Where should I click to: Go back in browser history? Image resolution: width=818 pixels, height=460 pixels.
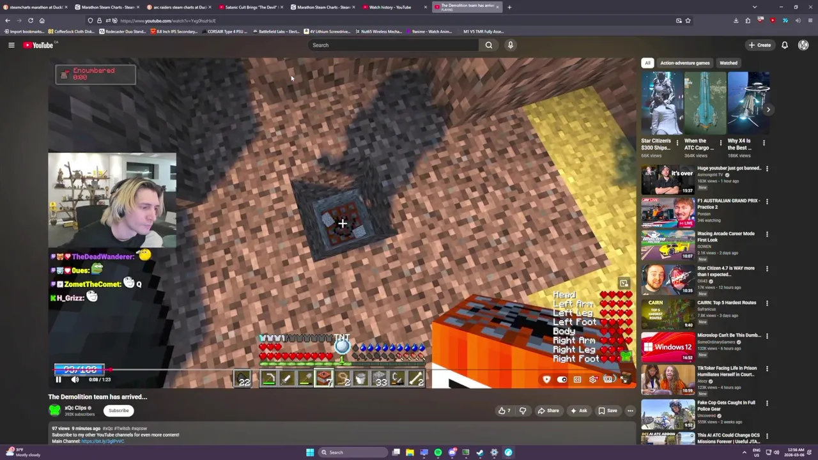tap(8, 20)
